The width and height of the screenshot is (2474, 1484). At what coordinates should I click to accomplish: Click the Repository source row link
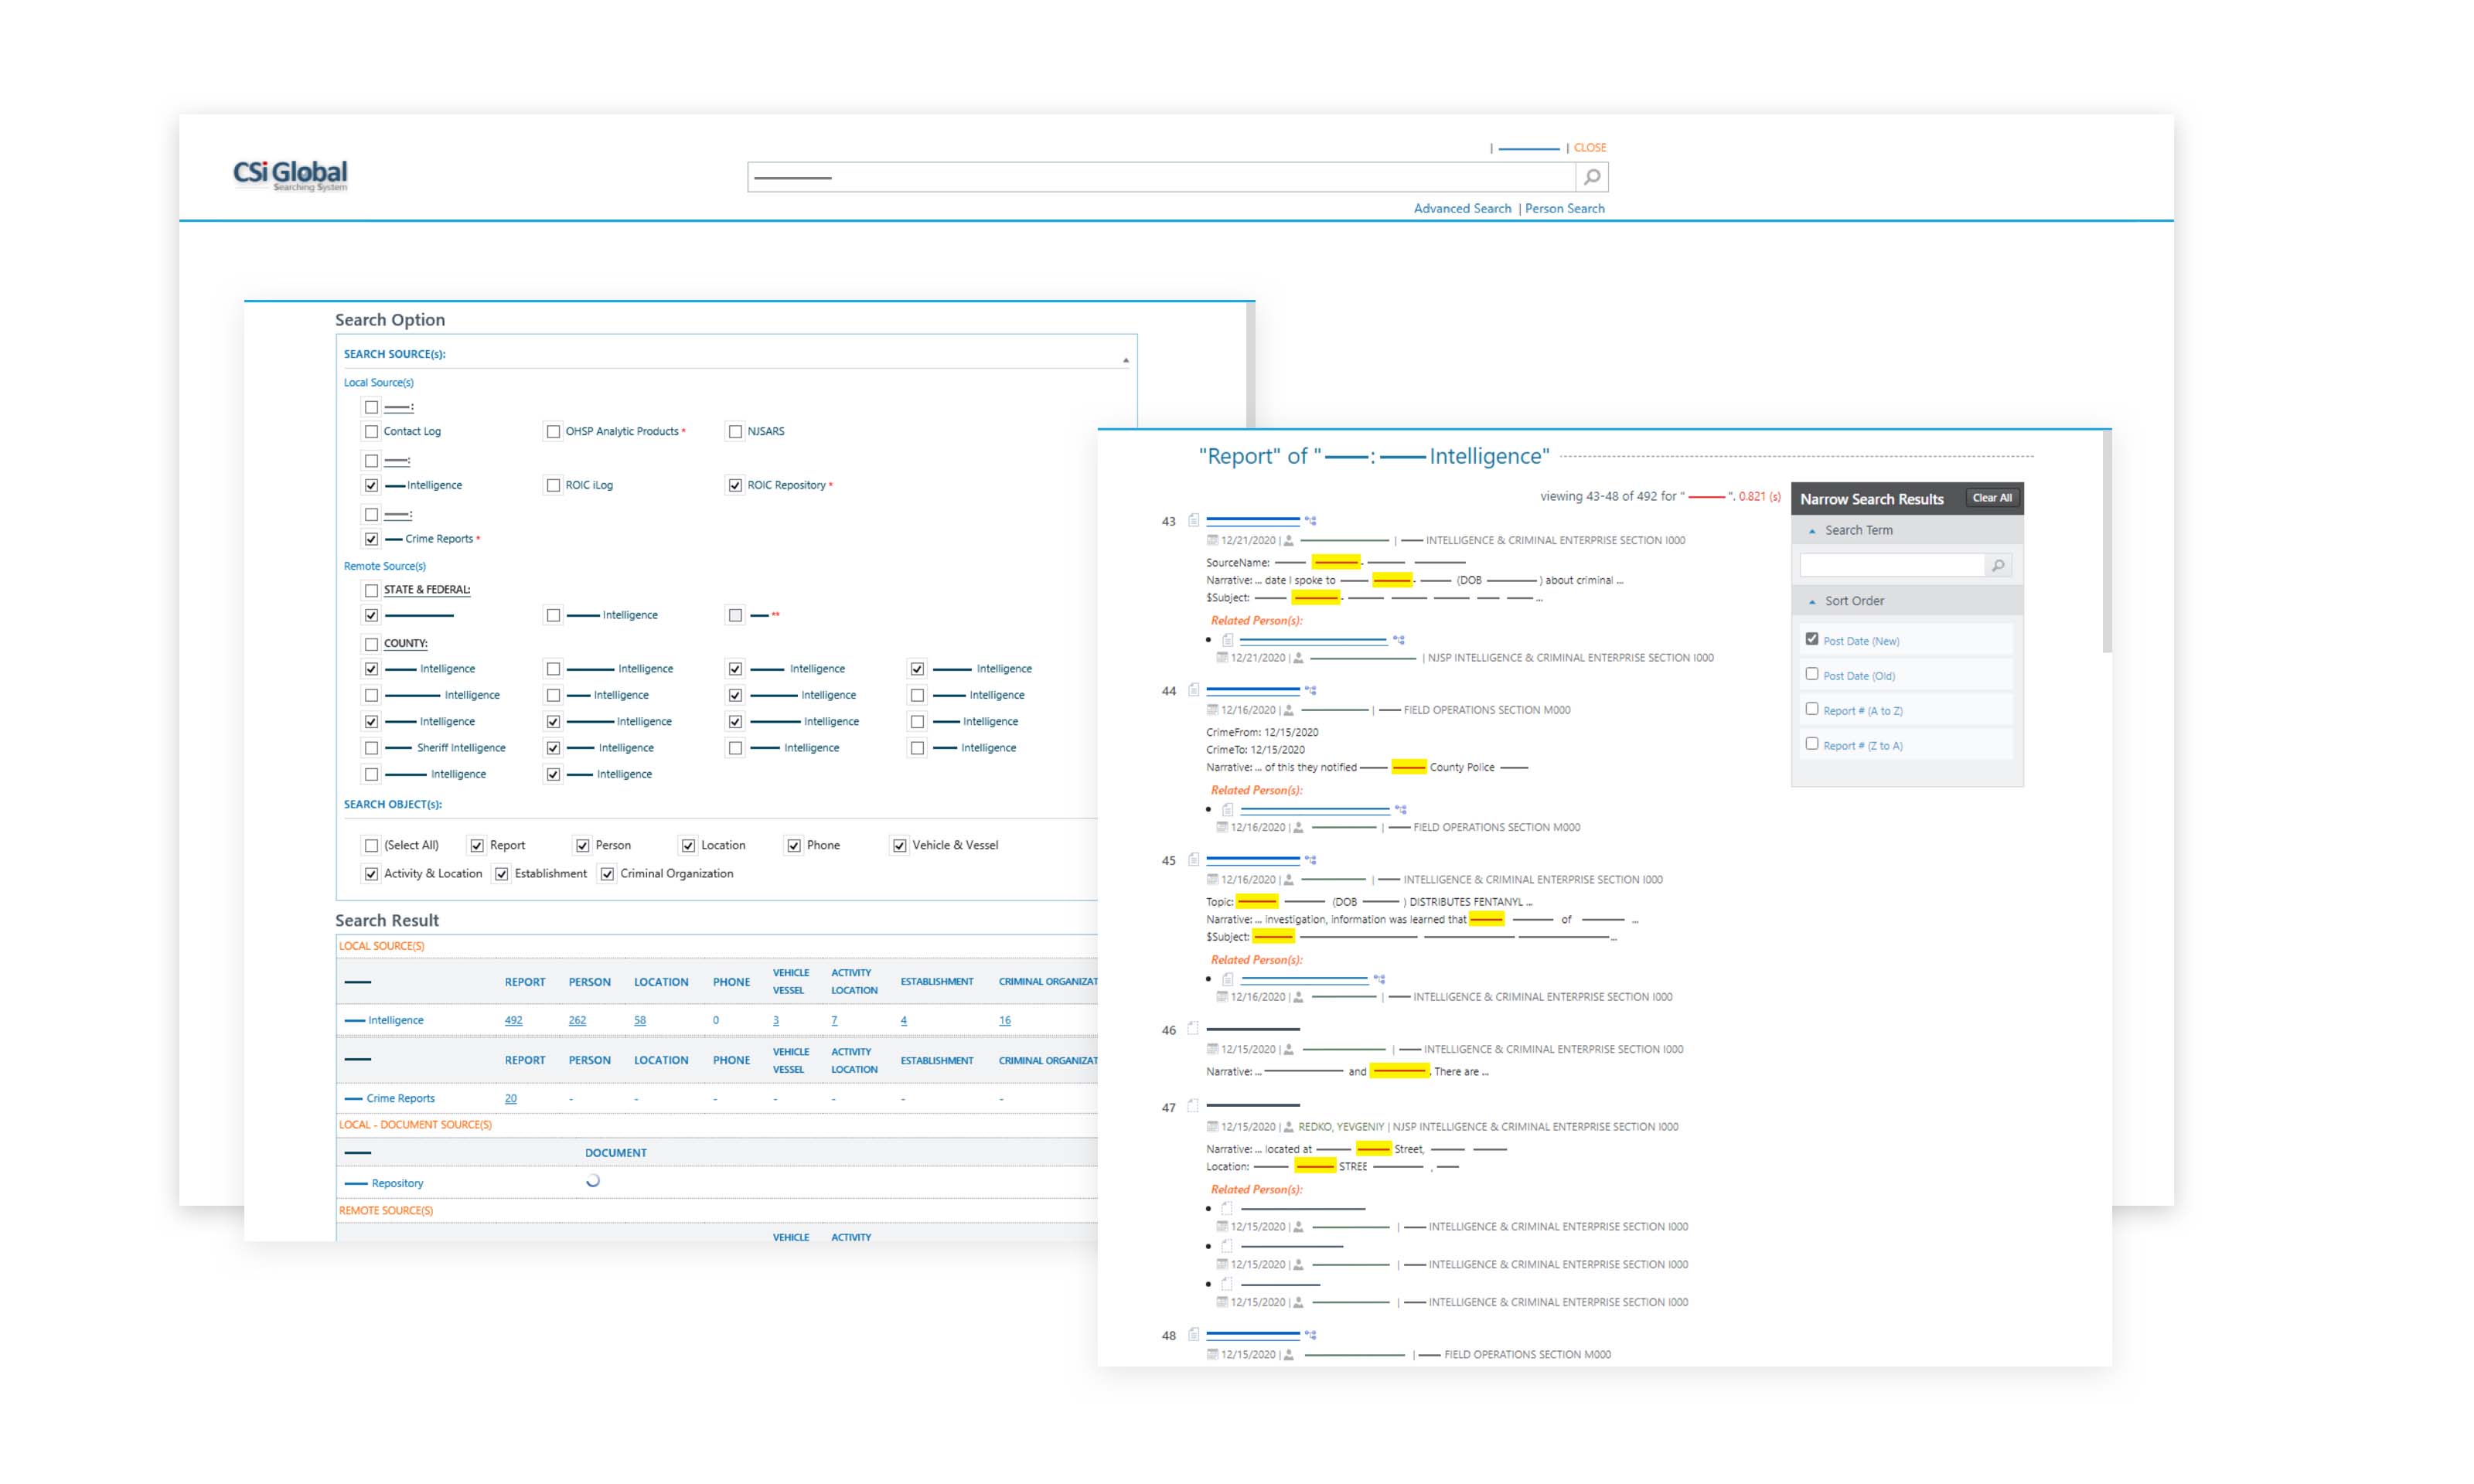[384, 1184]
